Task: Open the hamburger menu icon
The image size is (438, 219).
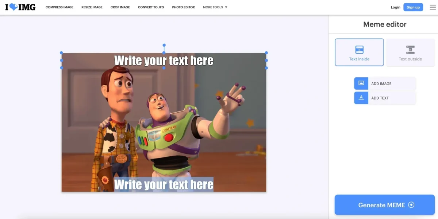Action: pos(433,7)
